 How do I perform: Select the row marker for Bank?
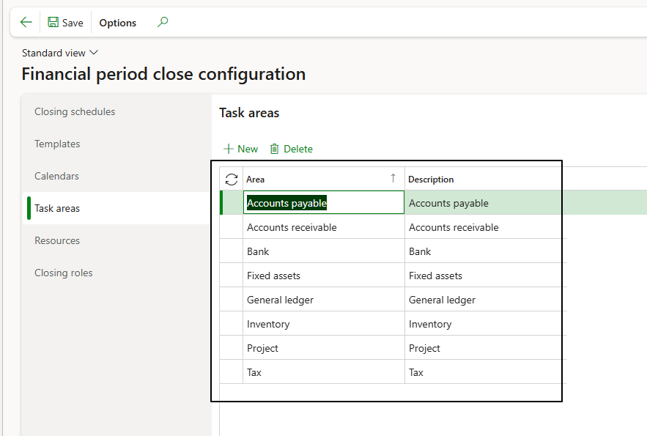tap(232, 251)
